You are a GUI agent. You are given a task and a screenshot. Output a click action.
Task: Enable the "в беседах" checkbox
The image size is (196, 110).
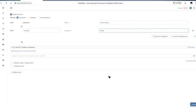tap(28, 18)
